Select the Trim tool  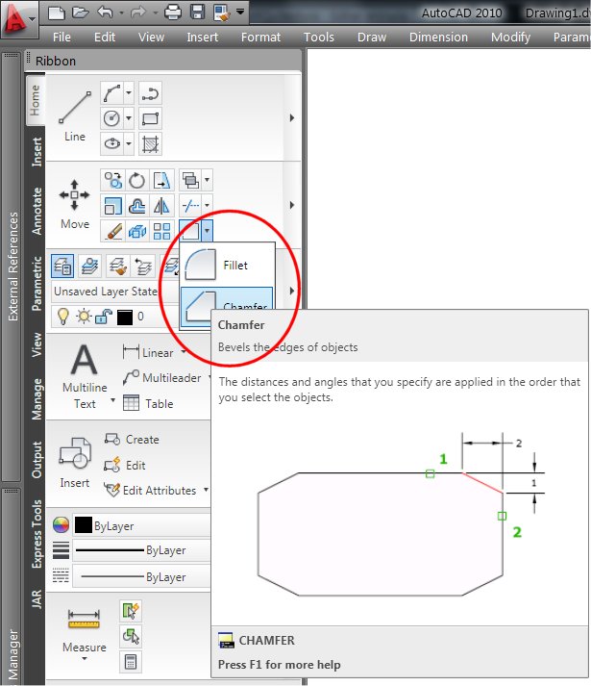coord(190,205)
